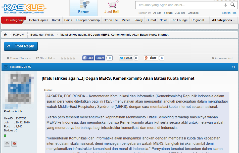
Task: Open the Jual Beli shopping cart
Action: [113, 5]
